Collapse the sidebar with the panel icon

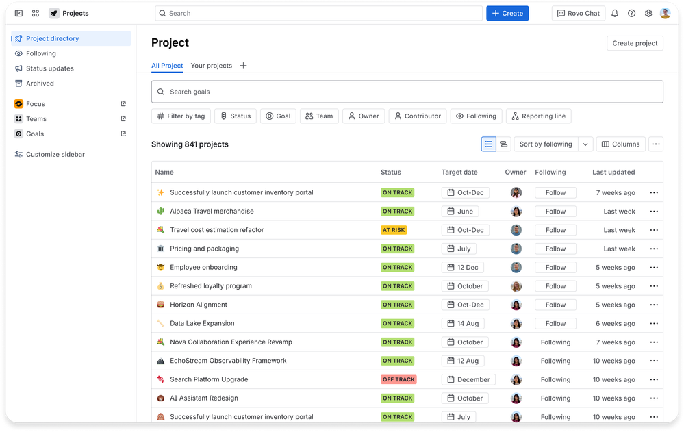tap(18, 13)
